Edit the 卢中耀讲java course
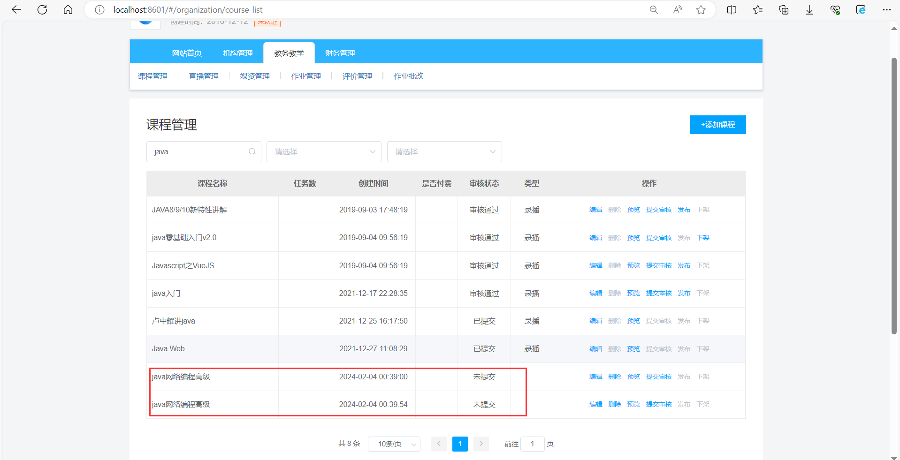Image resolution: width=900 pixels, height=460 pixels. tap(595, 321)
